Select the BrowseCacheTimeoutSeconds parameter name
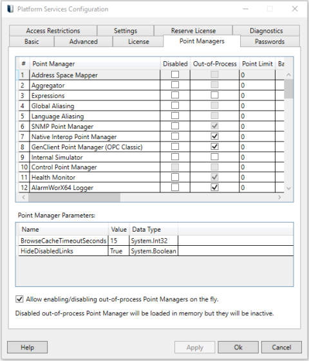The height and width of the screenshot is (361, 309). (64, 241)
